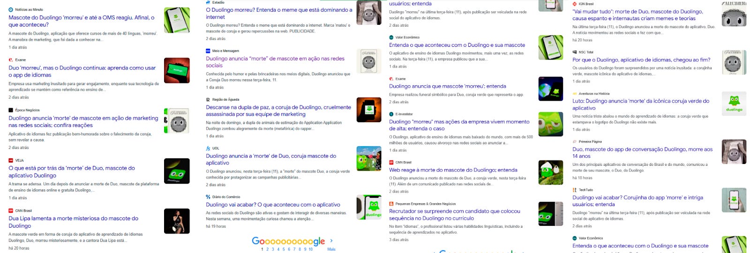This screenshot has width=750, height=253.
Task: Open 'Luto: Duolingo anuncia morte da icônica coruja' headline
Action: tap(641, 104)
